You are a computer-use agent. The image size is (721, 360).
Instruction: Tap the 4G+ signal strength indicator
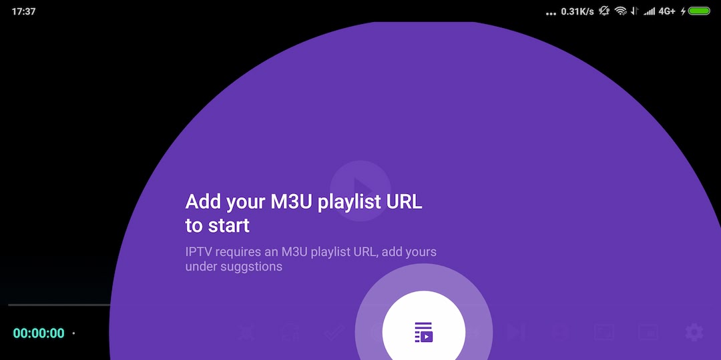(x=659, y=11)
